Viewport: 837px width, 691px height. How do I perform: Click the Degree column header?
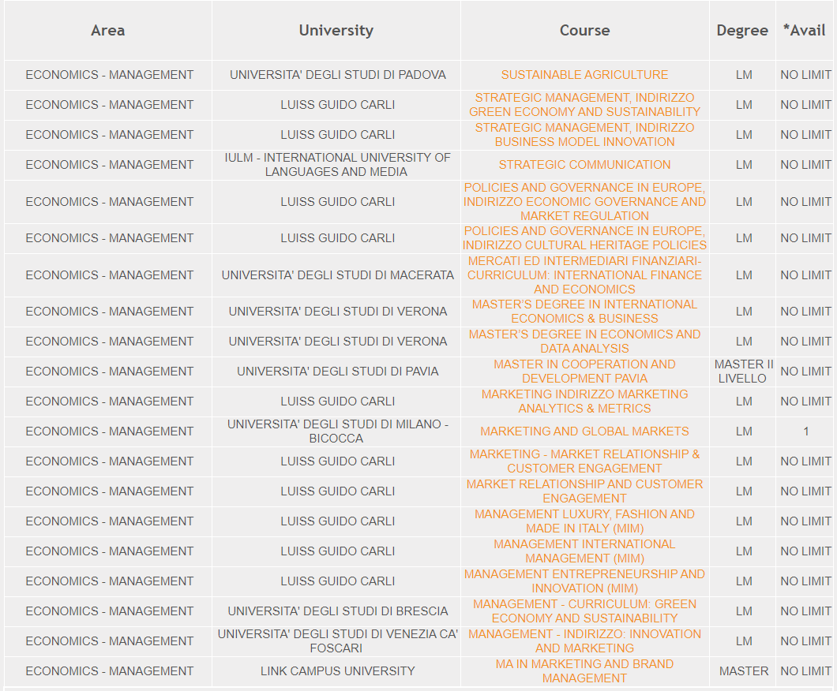coord(742,31)
